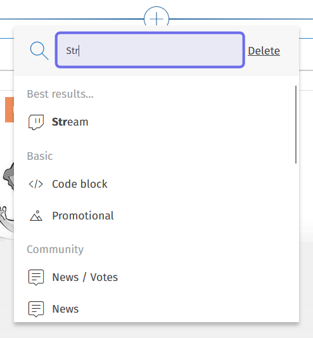Click the sketch illustration behind the popup
Screen dimensions: 313x338
[8, 199]
